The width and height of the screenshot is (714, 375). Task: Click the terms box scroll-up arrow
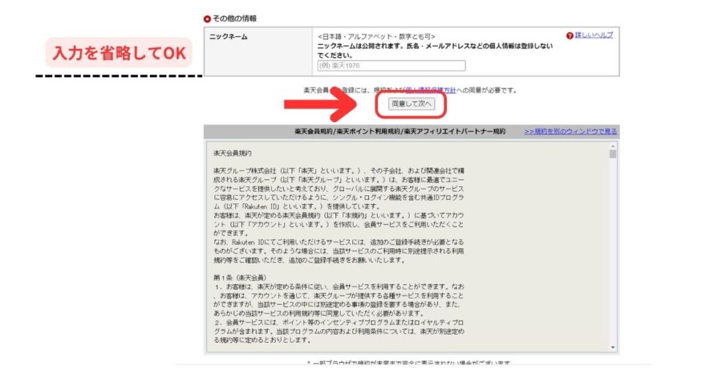point(613,146)
